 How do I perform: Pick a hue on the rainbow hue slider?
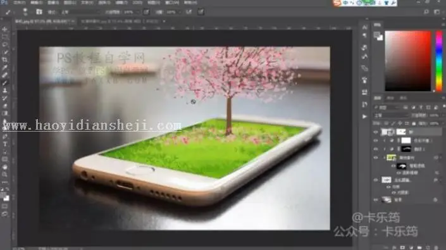(439, 61)
